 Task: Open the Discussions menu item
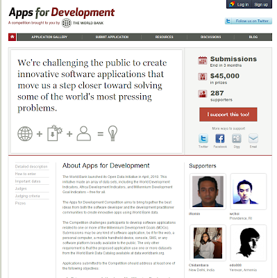click(x=210, y=37)
